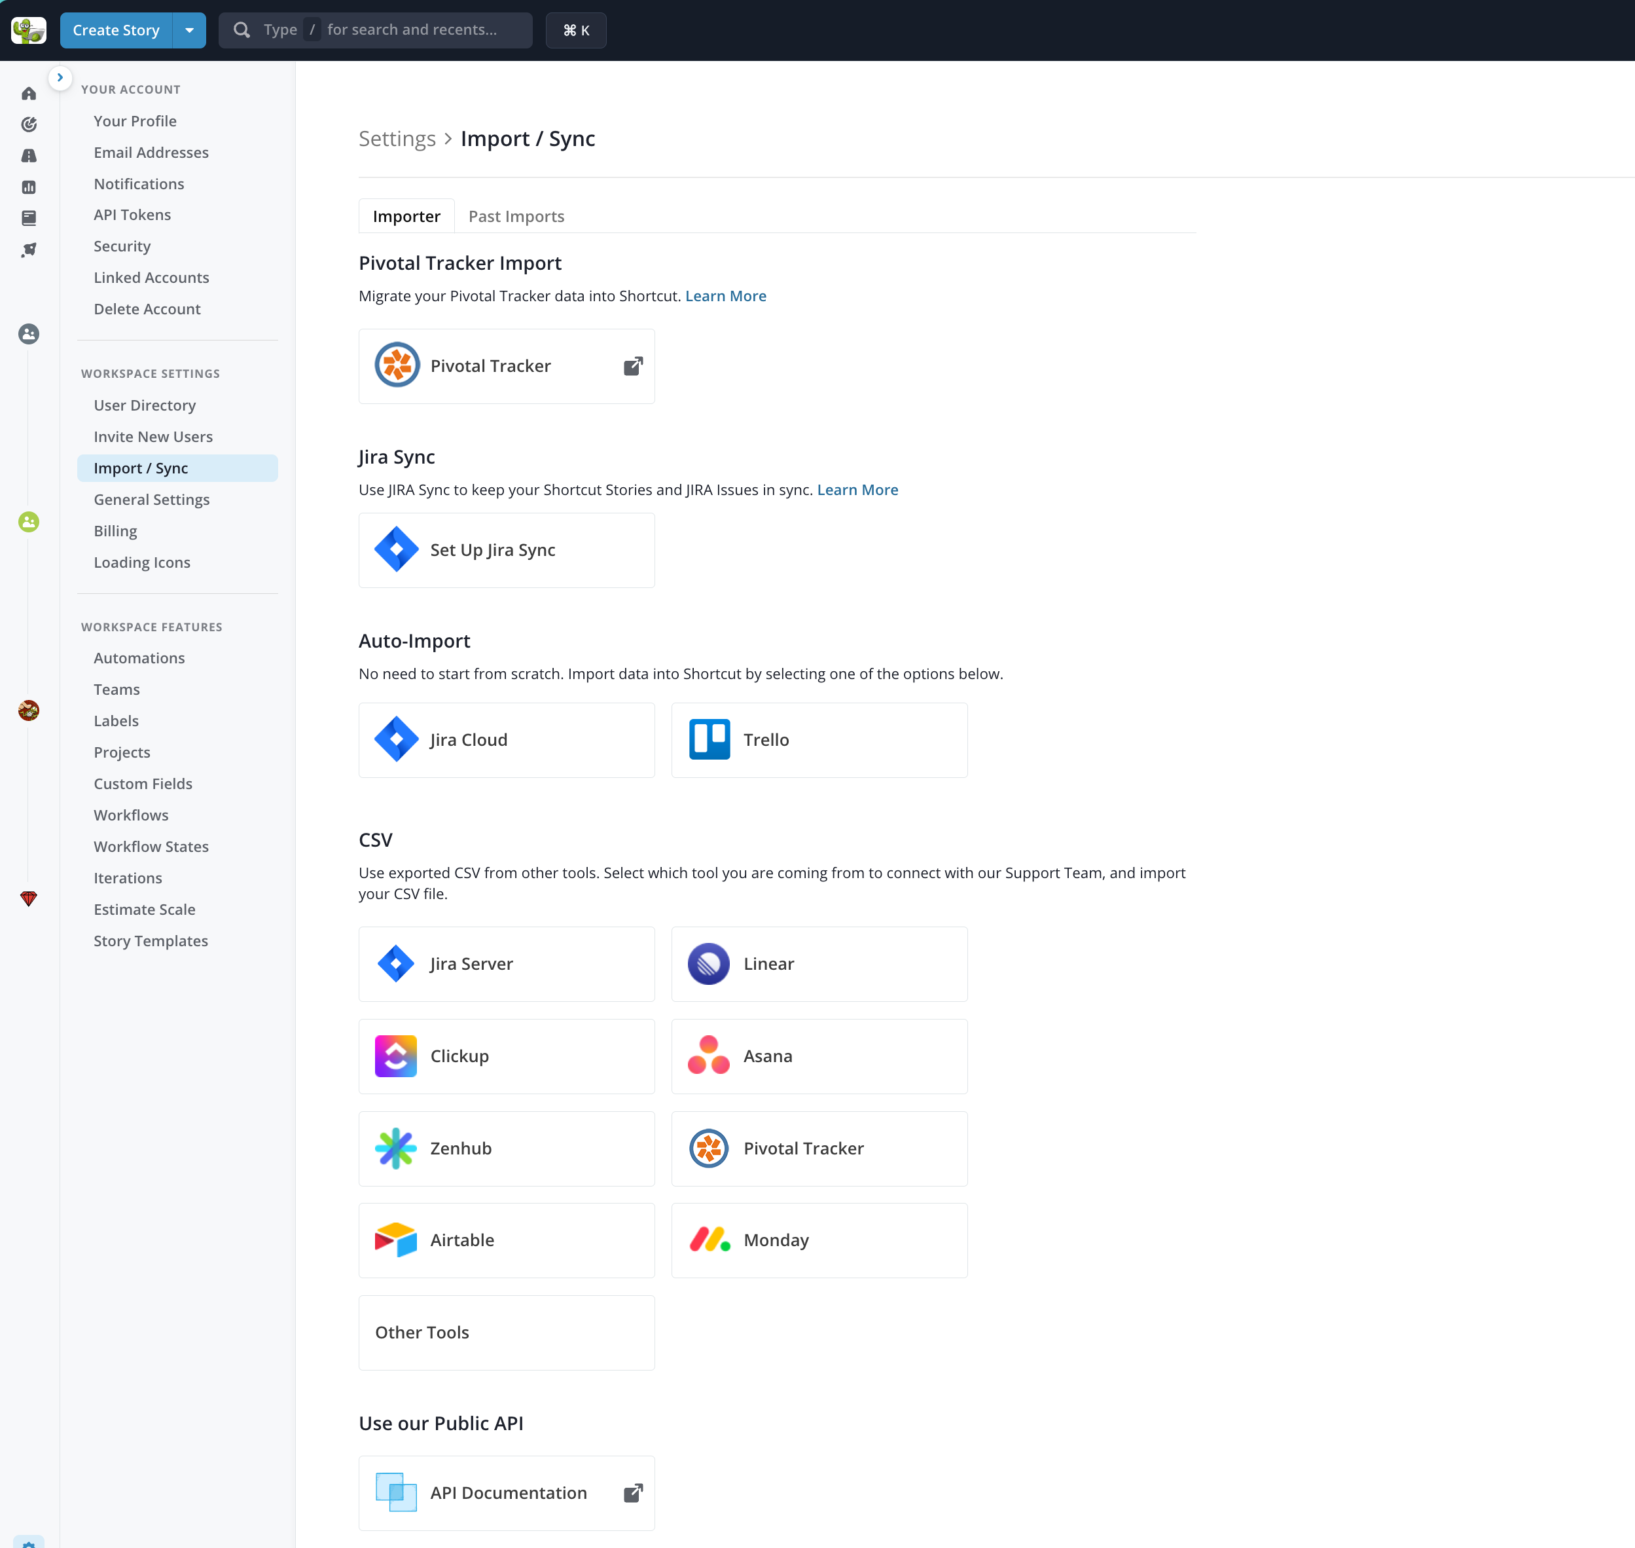Open the Monday CSV importer
Screen dimensions: 1635x1548
tap(818, 1240)
